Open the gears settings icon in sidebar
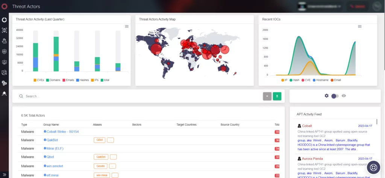The image size is (385, 178). coord(4,83)
